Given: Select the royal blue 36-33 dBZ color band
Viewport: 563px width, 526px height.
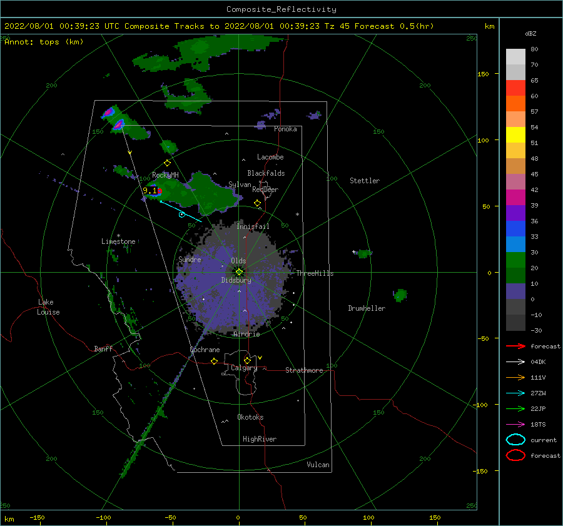Looking at the screenshot, I should pos(515,229).
